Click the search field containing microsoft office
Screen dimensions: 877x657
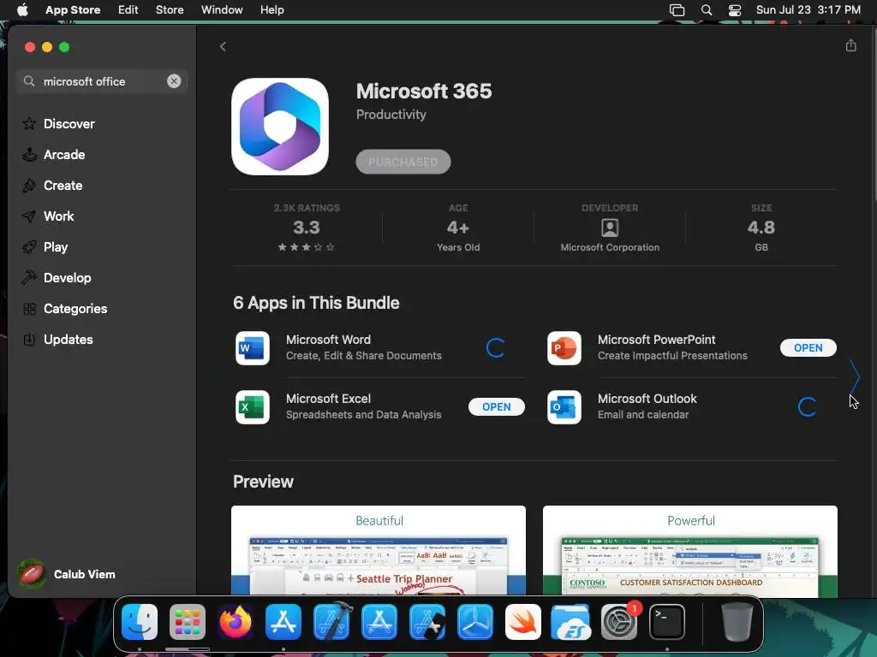[101, 81]
